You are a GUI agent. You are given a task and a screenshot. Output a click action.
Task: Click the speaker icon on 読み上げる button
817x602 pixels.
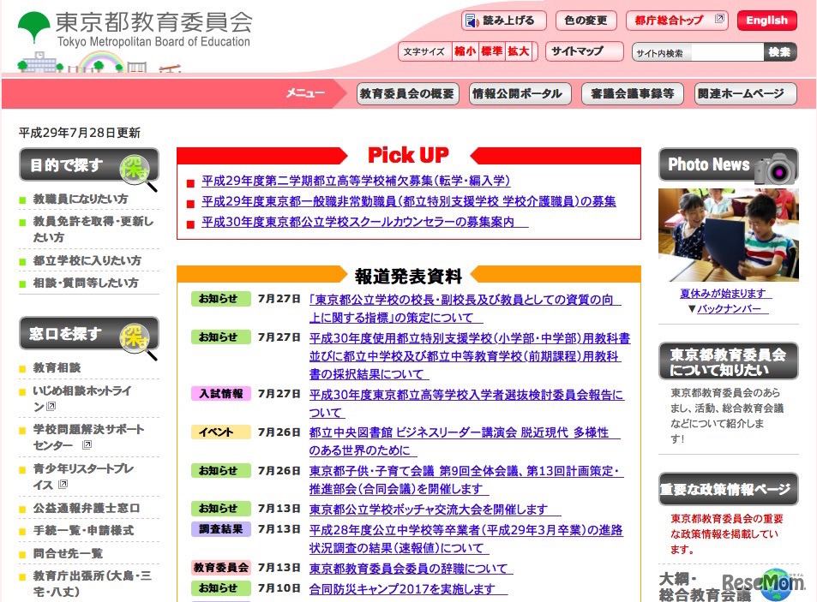tap(472, 21)
